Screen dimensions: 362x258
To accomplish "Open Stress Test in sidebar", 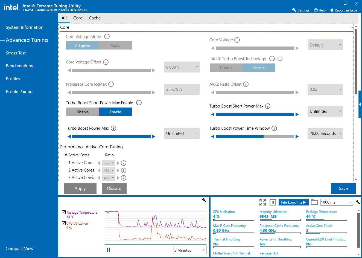I will tap(16, 53).
